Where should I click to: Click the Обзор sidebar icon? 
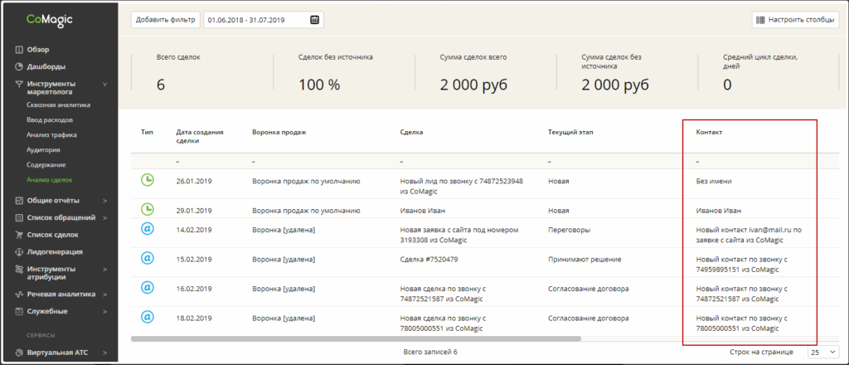19,50
